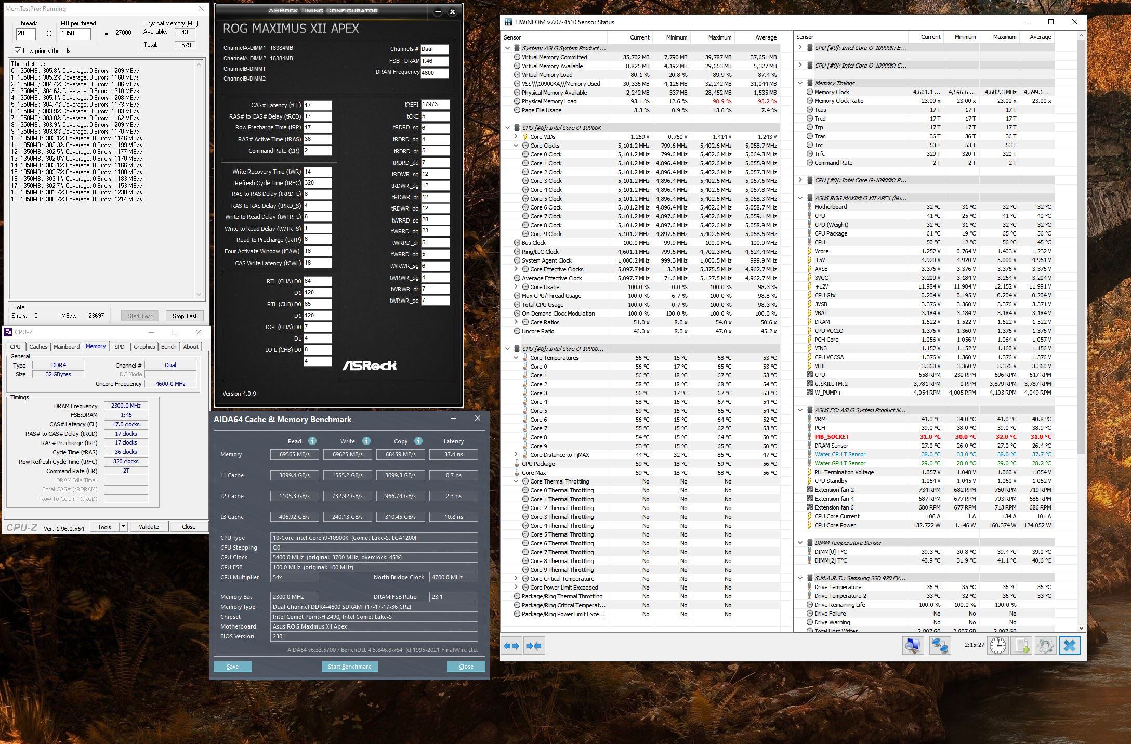Viewport: 1131px width, 744px height.
Task: Click MemTestPro MB per thread field
Action: 75,33
